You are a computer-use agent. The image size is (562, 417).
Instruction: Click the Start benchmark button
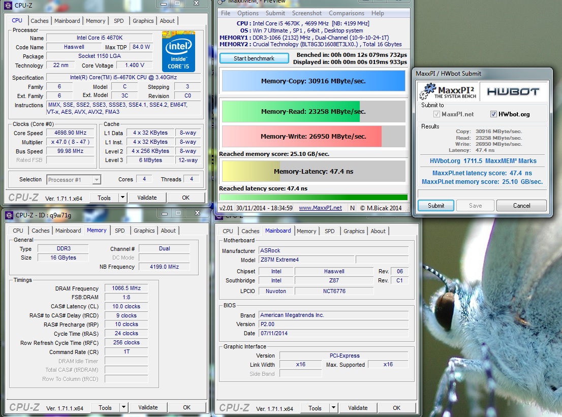pos(254,58)
